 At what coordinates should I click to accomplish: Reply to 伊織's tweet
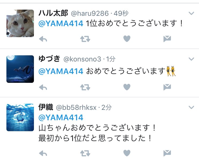tap(43, 153)
